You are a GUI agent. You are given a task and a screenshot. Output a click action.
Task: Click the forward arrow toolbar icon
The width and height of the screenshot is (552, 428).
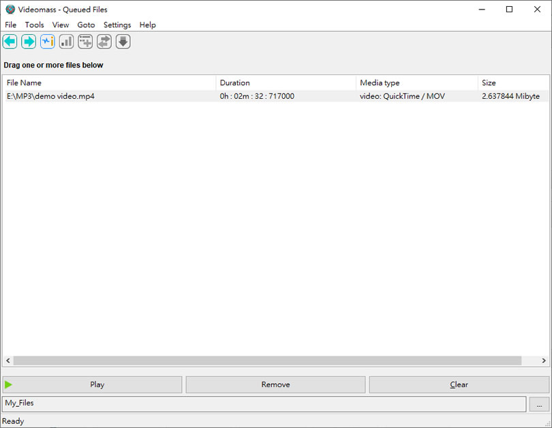point(29,42)
